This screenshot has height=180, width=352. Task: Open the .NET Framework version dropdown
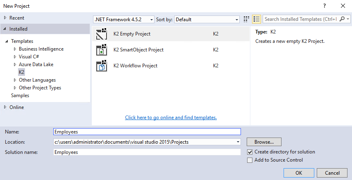click(x=124, y=20)
